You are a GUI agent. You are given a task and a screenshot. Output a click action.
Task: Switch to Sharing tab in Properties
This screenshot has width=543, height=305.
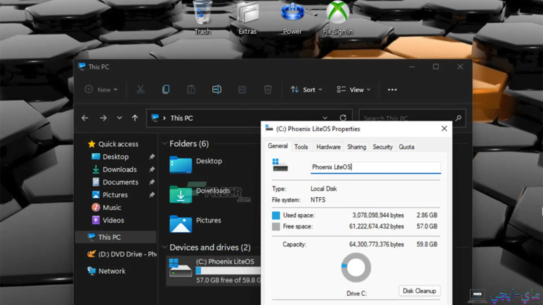click(357, 147)
